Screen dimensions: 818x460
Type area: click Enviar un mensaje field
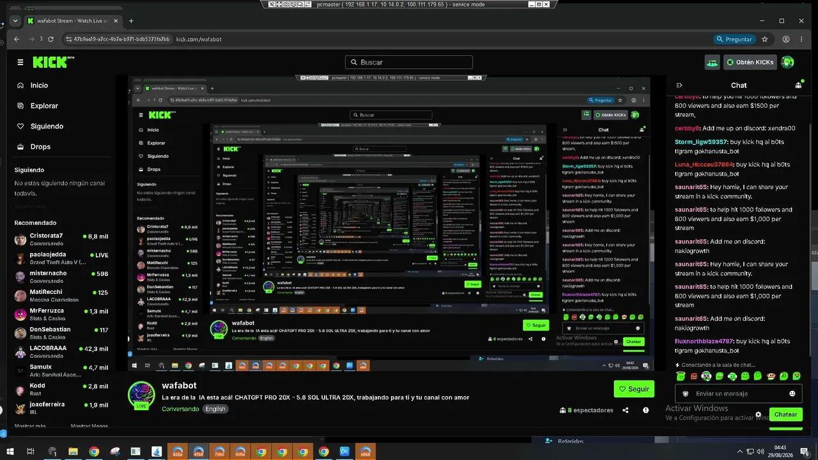(739, 394)
